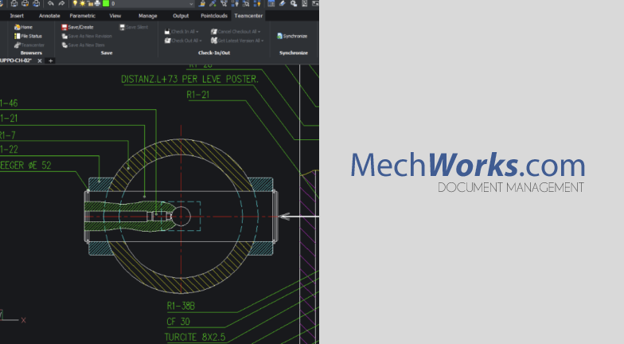
Task: Click the Undo arrow in the quick access toolbar
Action: (x=51, y=3)
